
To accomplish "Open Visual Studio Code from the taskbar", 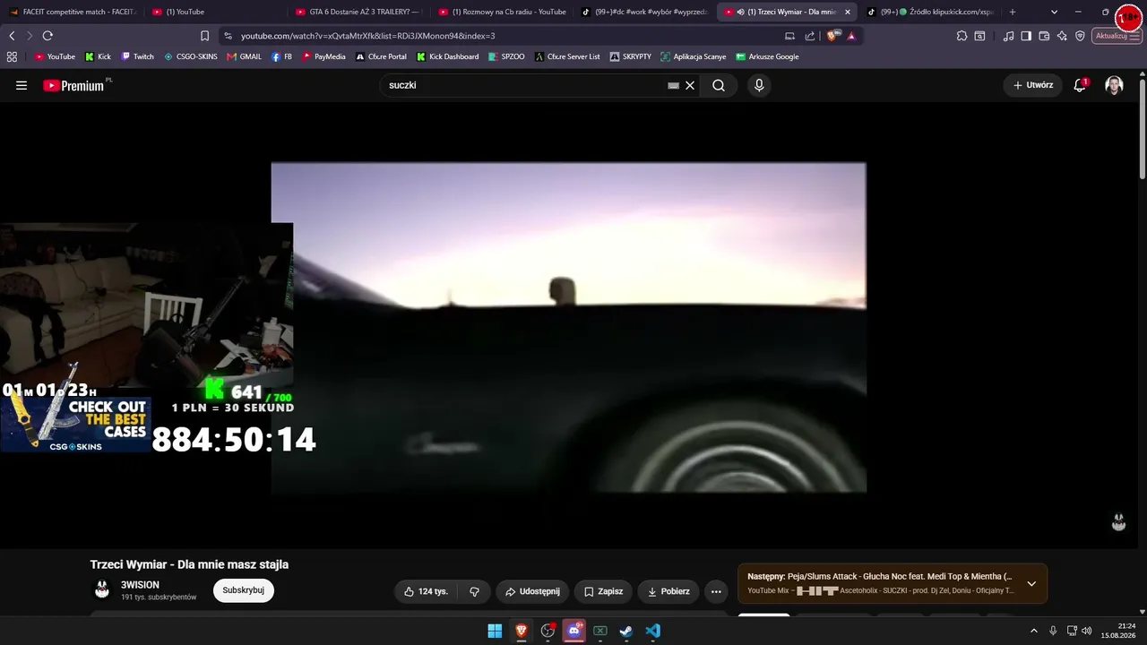I will (x=652, y=631).
